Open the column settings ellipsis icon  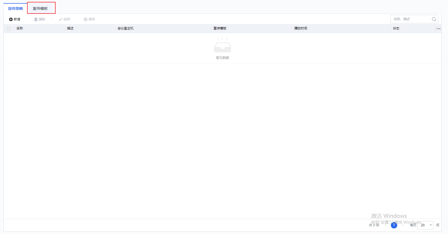[x=438, y=29]
